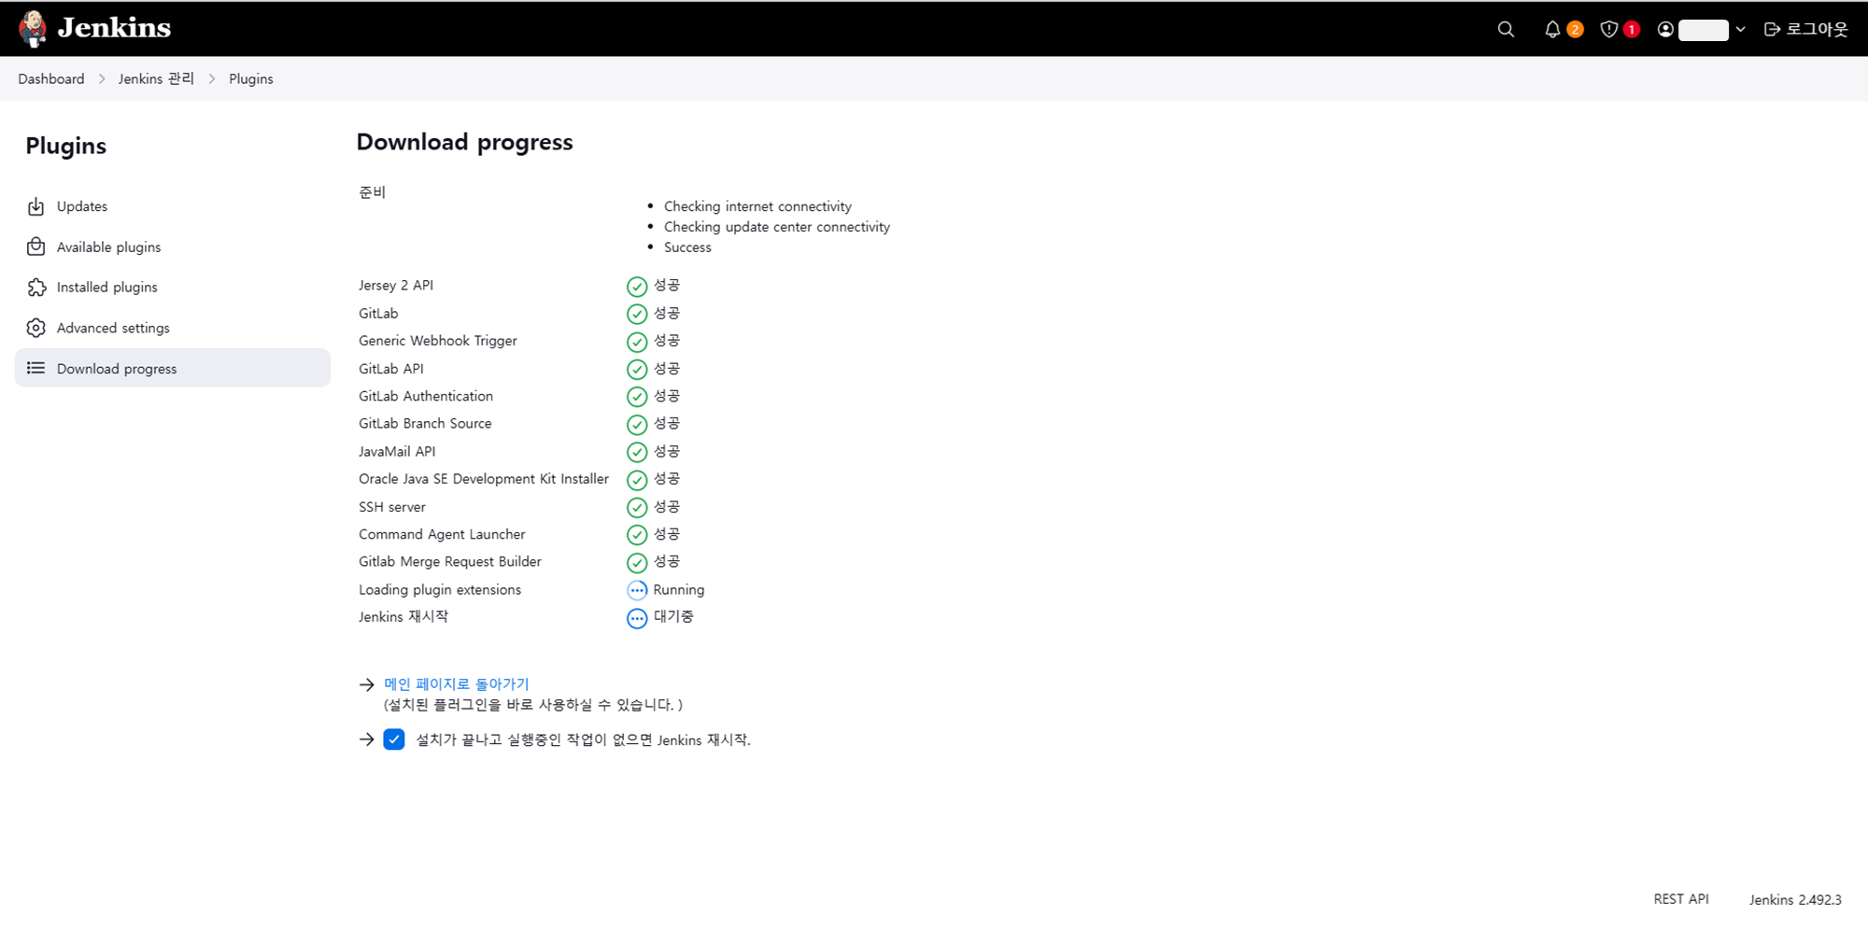Click the Installed plugins puzzle icon
Viewport: 1868px width, 929px height.
pos(36,288)
